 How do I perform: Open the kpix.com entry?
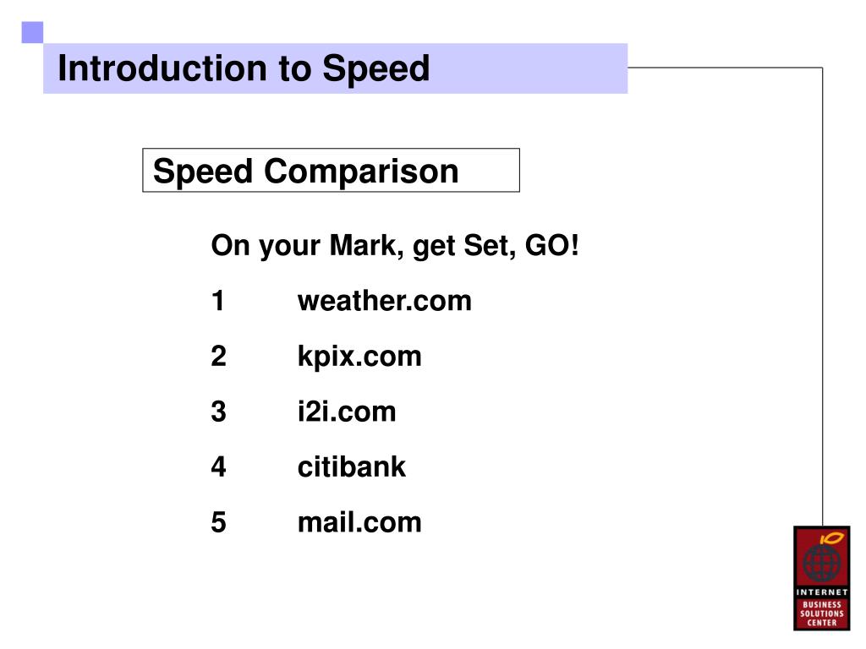click(x=359, y=357)
